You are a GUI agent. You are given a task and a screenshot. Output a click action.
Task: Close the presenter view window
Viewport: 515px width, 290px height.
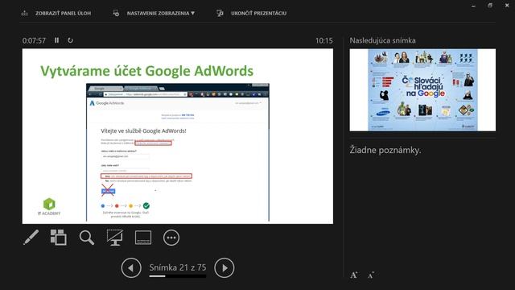point(507,6)
